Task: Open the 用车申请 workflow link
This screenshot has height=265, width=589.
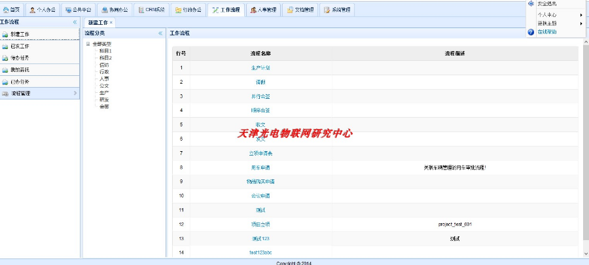Action: 260,168
